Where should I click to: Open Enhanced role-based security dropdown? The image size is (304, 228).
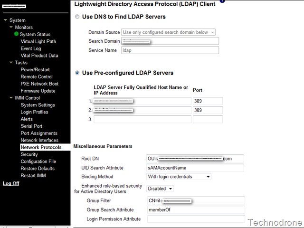(160, 189)
